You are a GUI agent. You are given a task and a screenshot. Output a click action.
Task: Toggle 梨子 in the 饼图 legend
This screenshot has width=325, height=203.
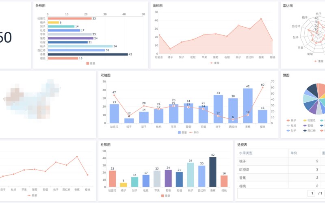[x=291, y=131]
